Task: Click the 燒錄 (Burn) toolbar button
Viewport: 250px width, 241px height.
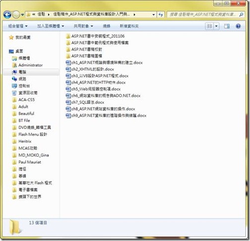Action: point(107,26)
